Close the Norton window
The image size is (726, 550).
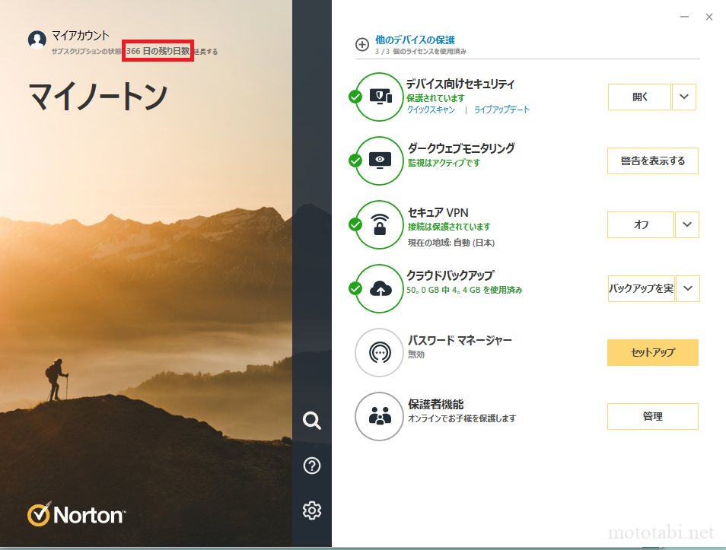click(x=708, y=17)
